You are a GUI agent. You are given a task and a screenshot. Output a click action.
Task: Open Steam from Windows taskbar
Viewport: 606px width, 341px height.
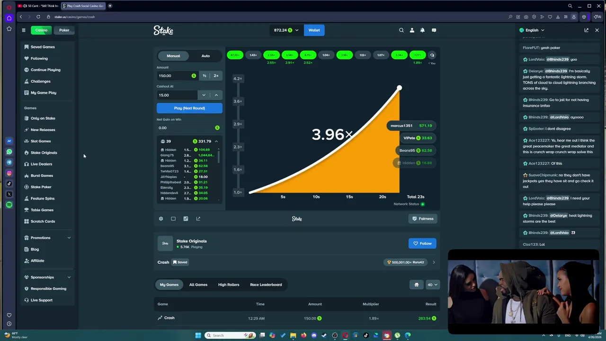pyautogui.click(x=324, y=335)
